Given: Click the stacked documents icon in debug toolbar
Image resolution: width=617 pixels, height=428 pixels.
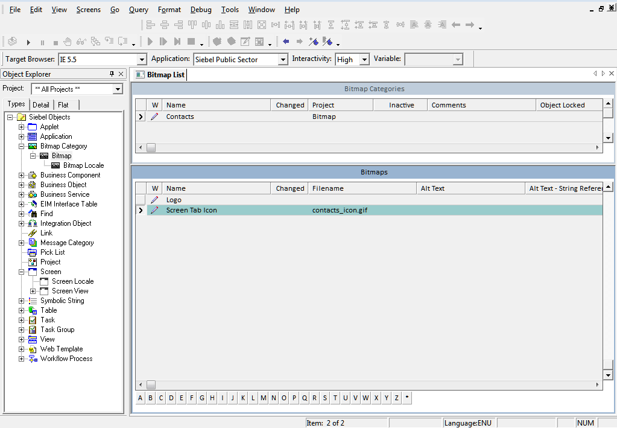Looking at the screenshot, I should [x=95, y=41].
